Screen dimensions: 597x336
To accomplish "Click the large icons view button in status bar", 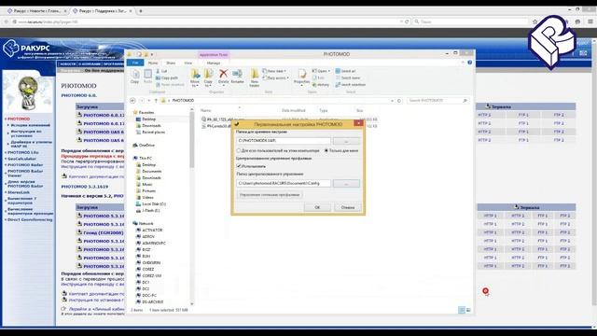I will click(x=468, y=310).
